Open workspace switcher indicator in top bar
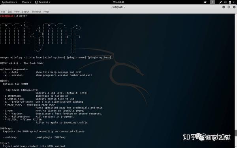Screen dimensions: 237x148 tap(213, 2)
